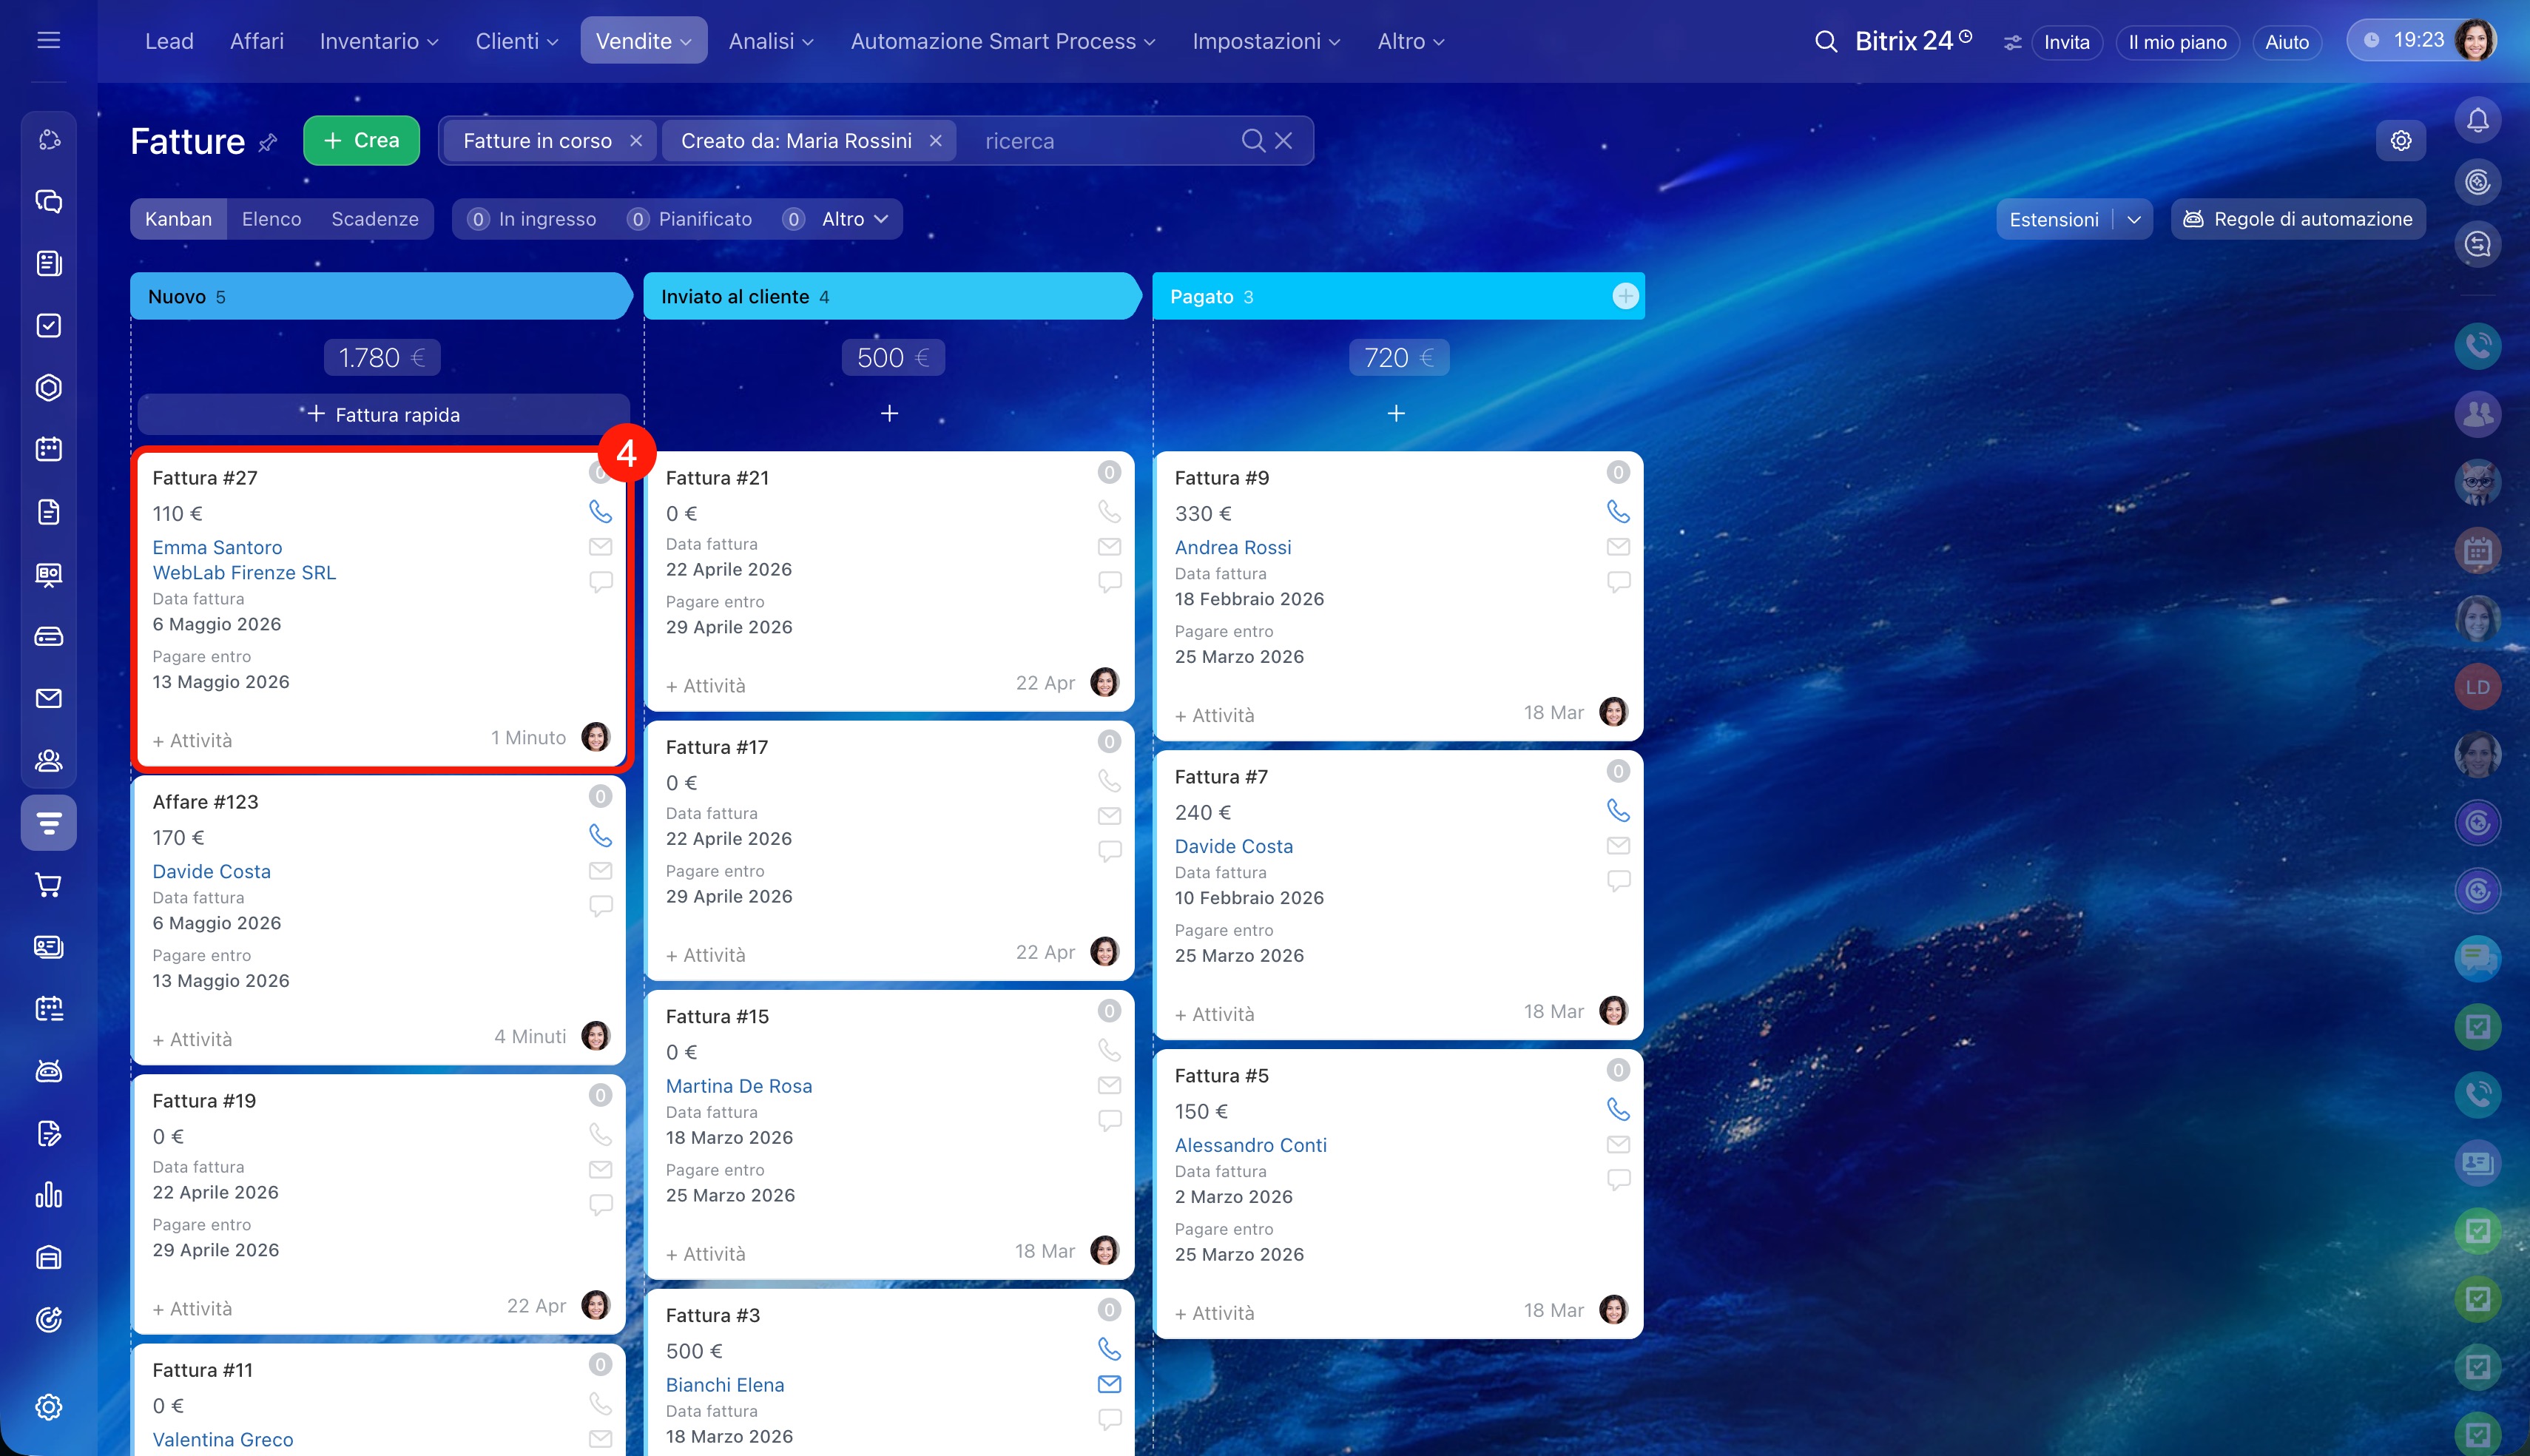Switch to the Scadenze view tab

[375, 219]
